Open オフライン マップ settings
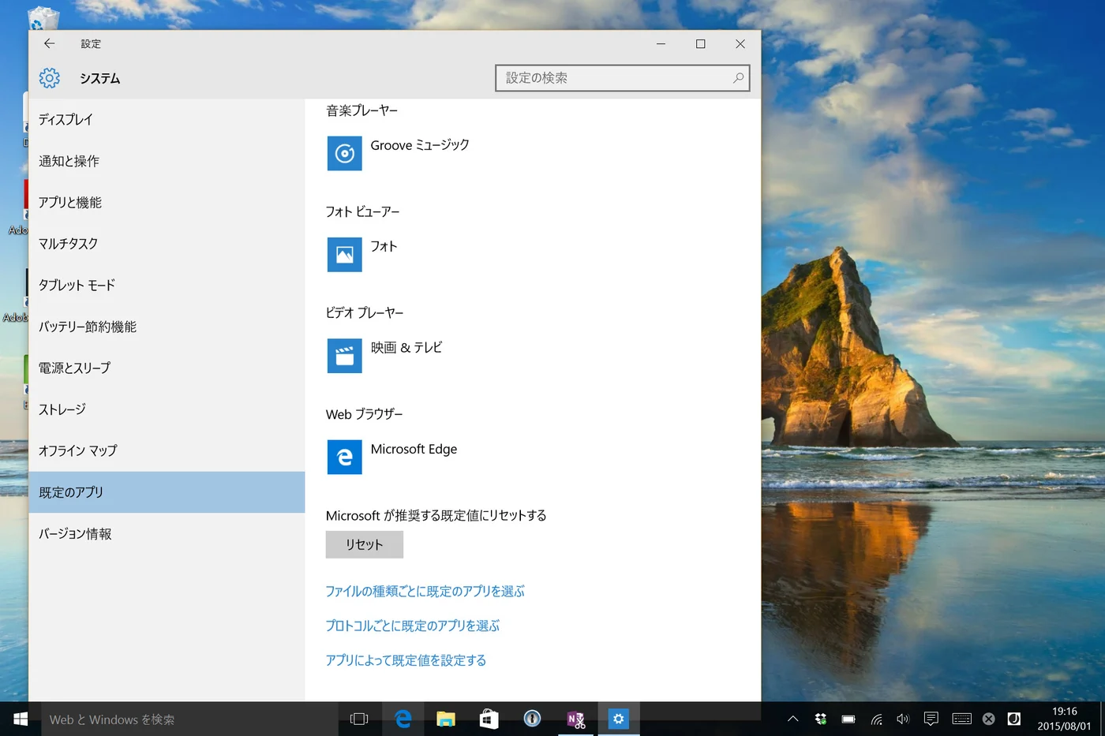 pyautogui.click(x=167, y=450)
